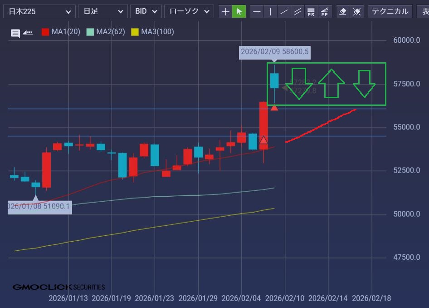Open the テクニカル indicators button
Screen dimensions: 429x308
(x=390, y=11)
